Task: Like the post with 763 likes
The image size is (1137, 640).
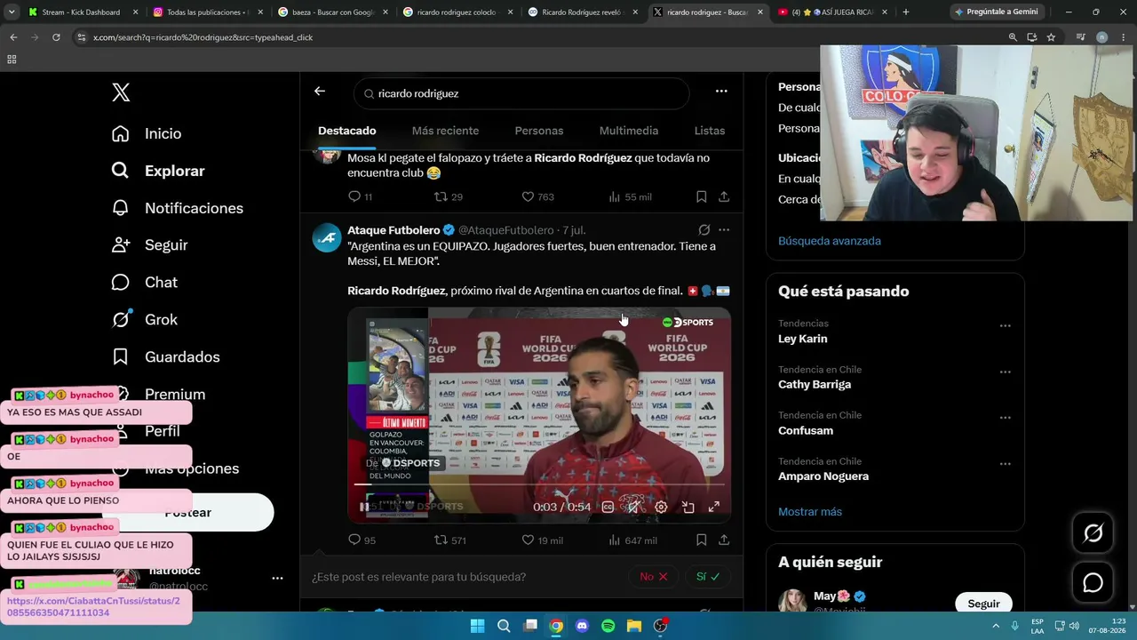Action: coord(537,196)
